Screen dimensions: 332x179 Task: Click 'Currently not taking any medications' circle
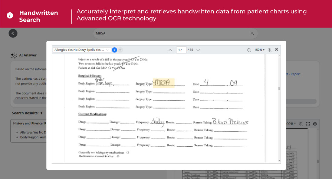(x=128, y=152)
